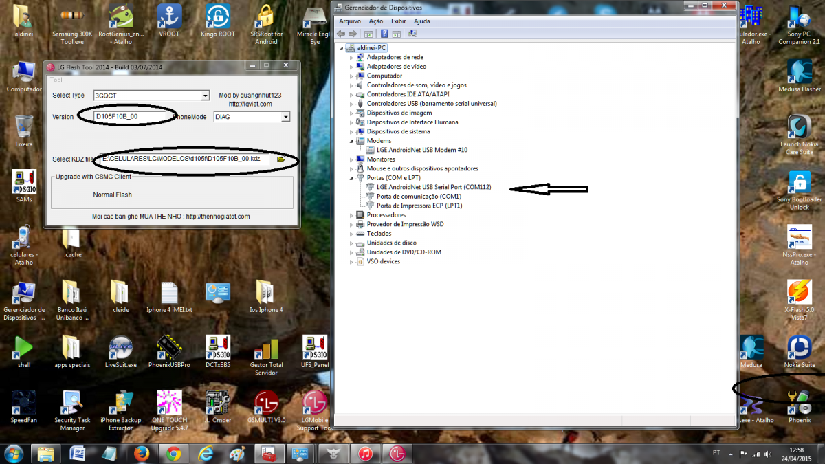This screenshot has width=825, height=464.
Task: Select the Monitores tree item
Action: (380, 159)
